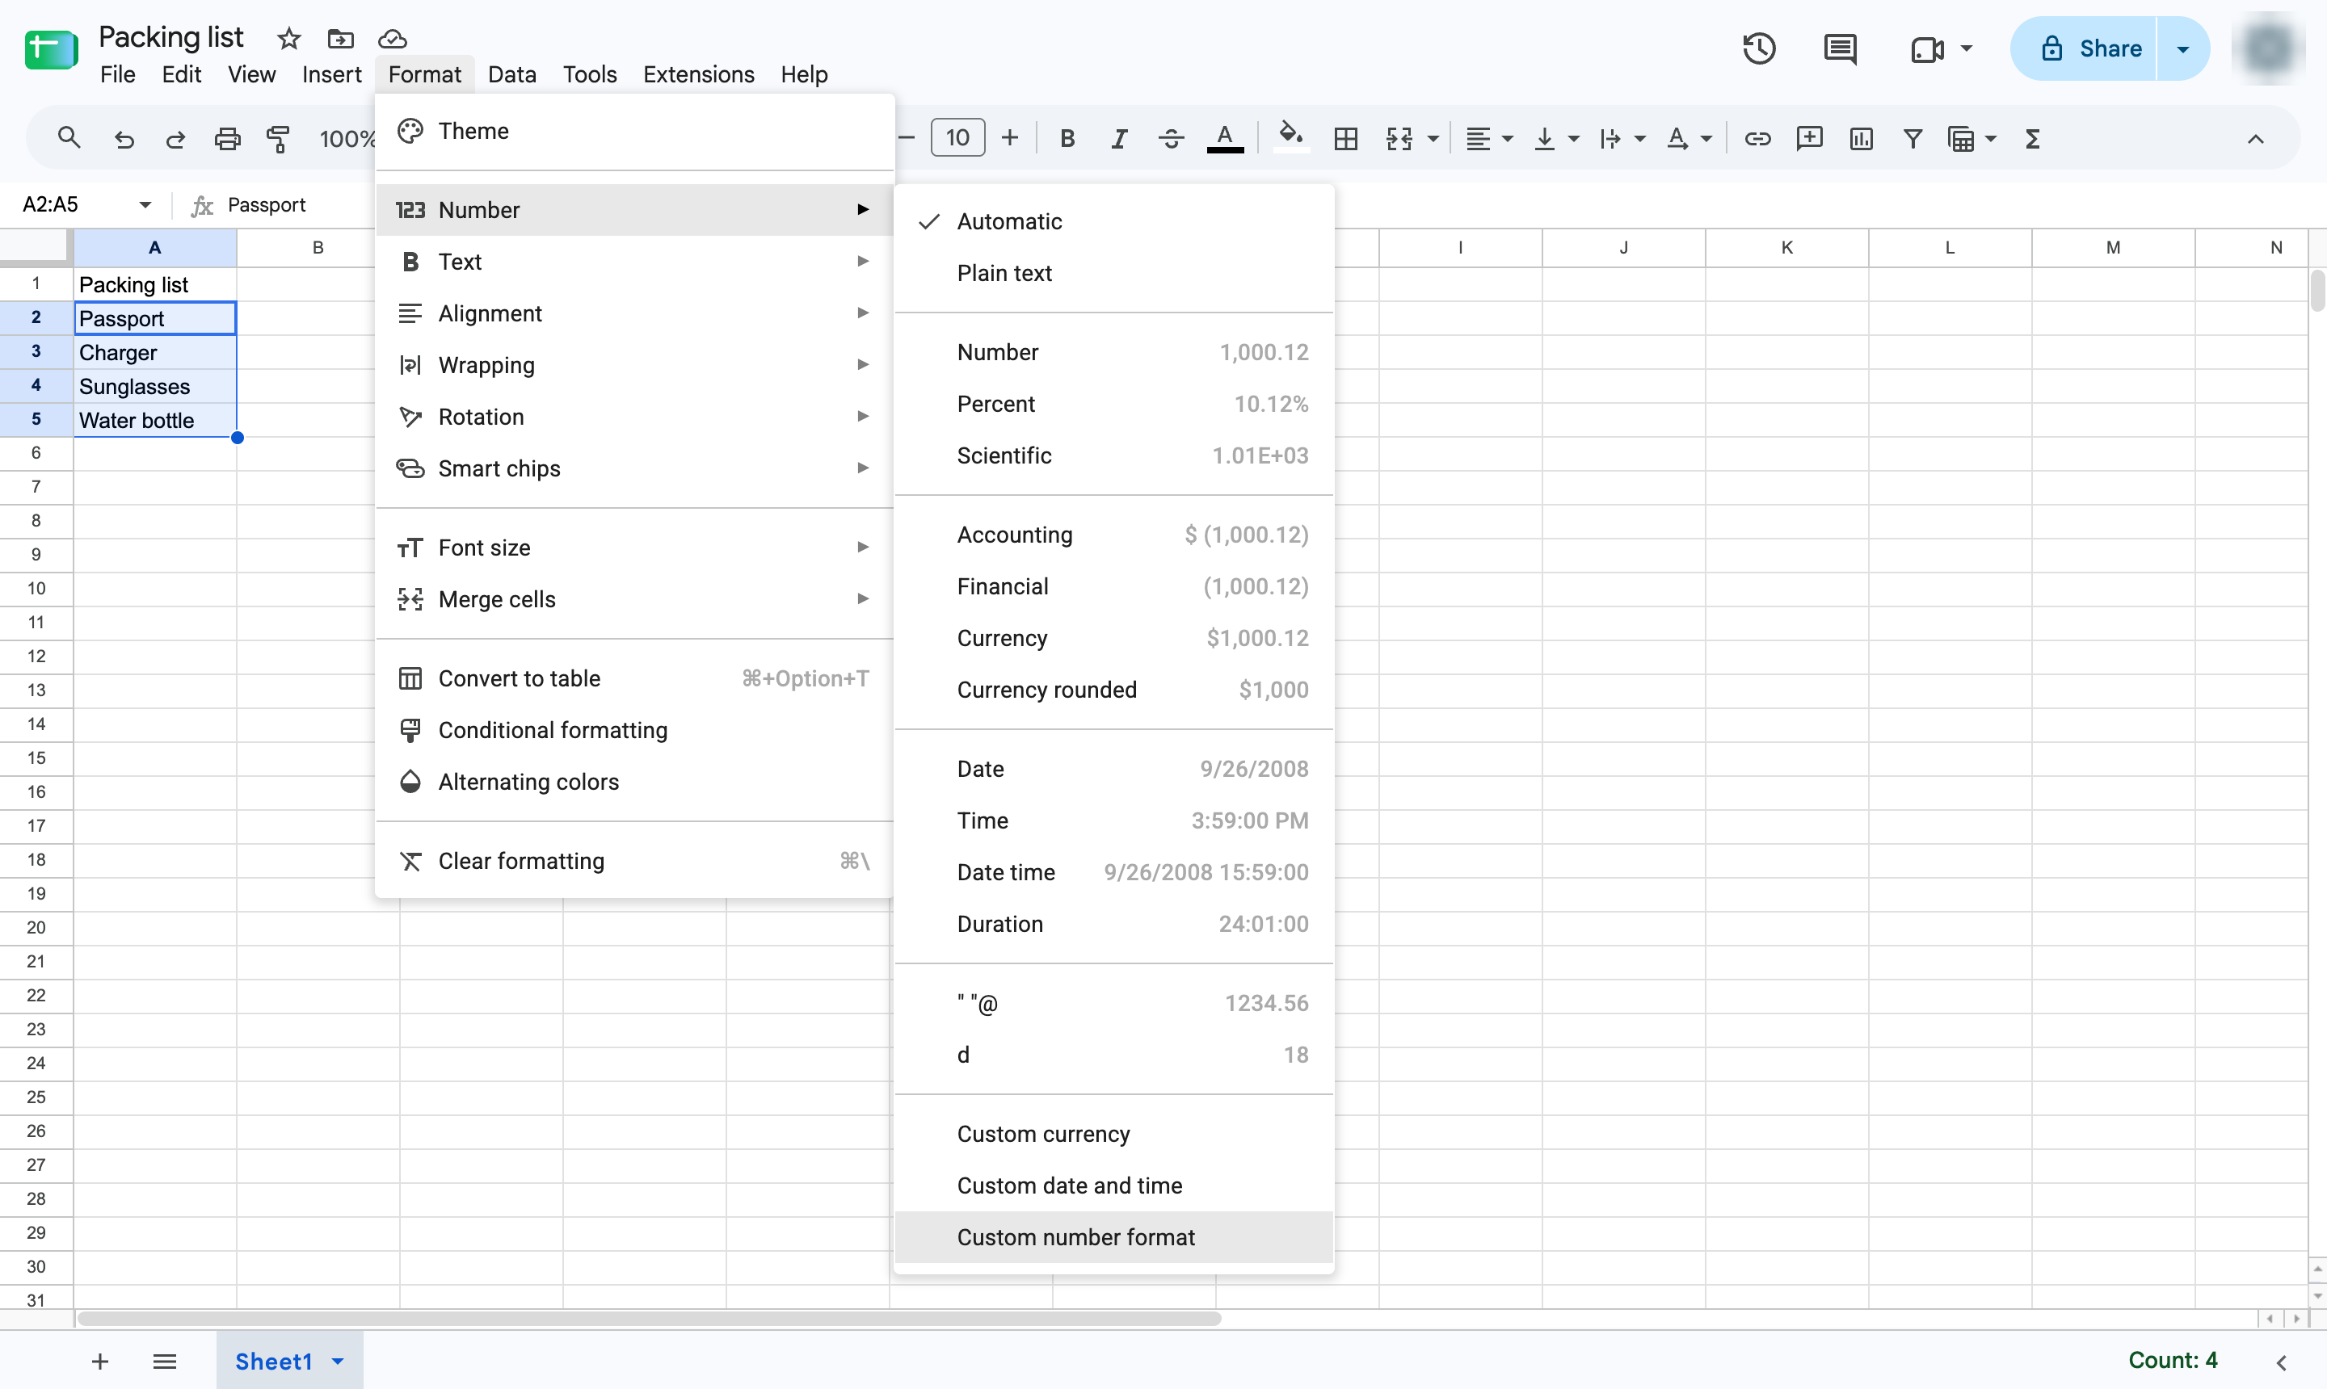This screenshot has width=2327, height=1389.
Task: Click the create filter funnel icon
Action: (x=1913, y=139)
